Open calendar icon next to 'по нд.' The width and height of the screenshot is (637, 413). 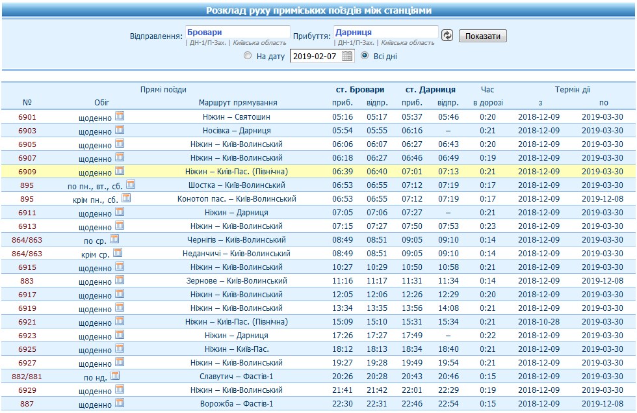click(x=115, y=375)
